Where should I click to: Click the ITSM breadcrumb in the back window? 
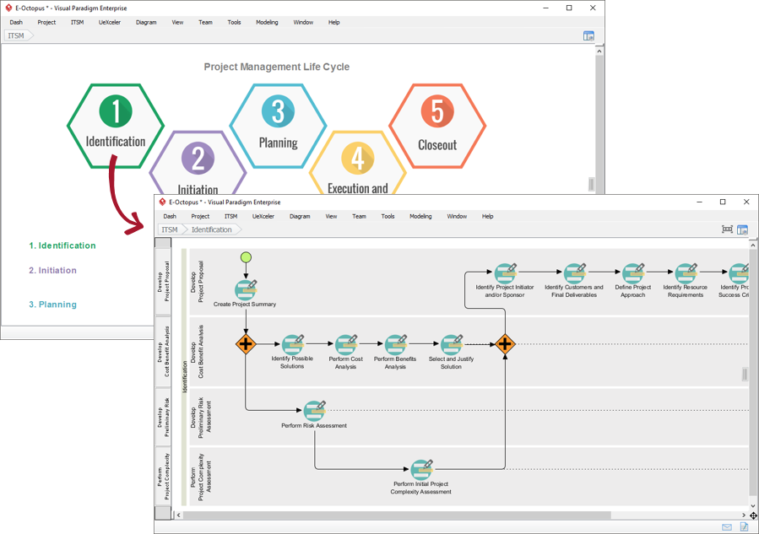(x=18, y=35)
